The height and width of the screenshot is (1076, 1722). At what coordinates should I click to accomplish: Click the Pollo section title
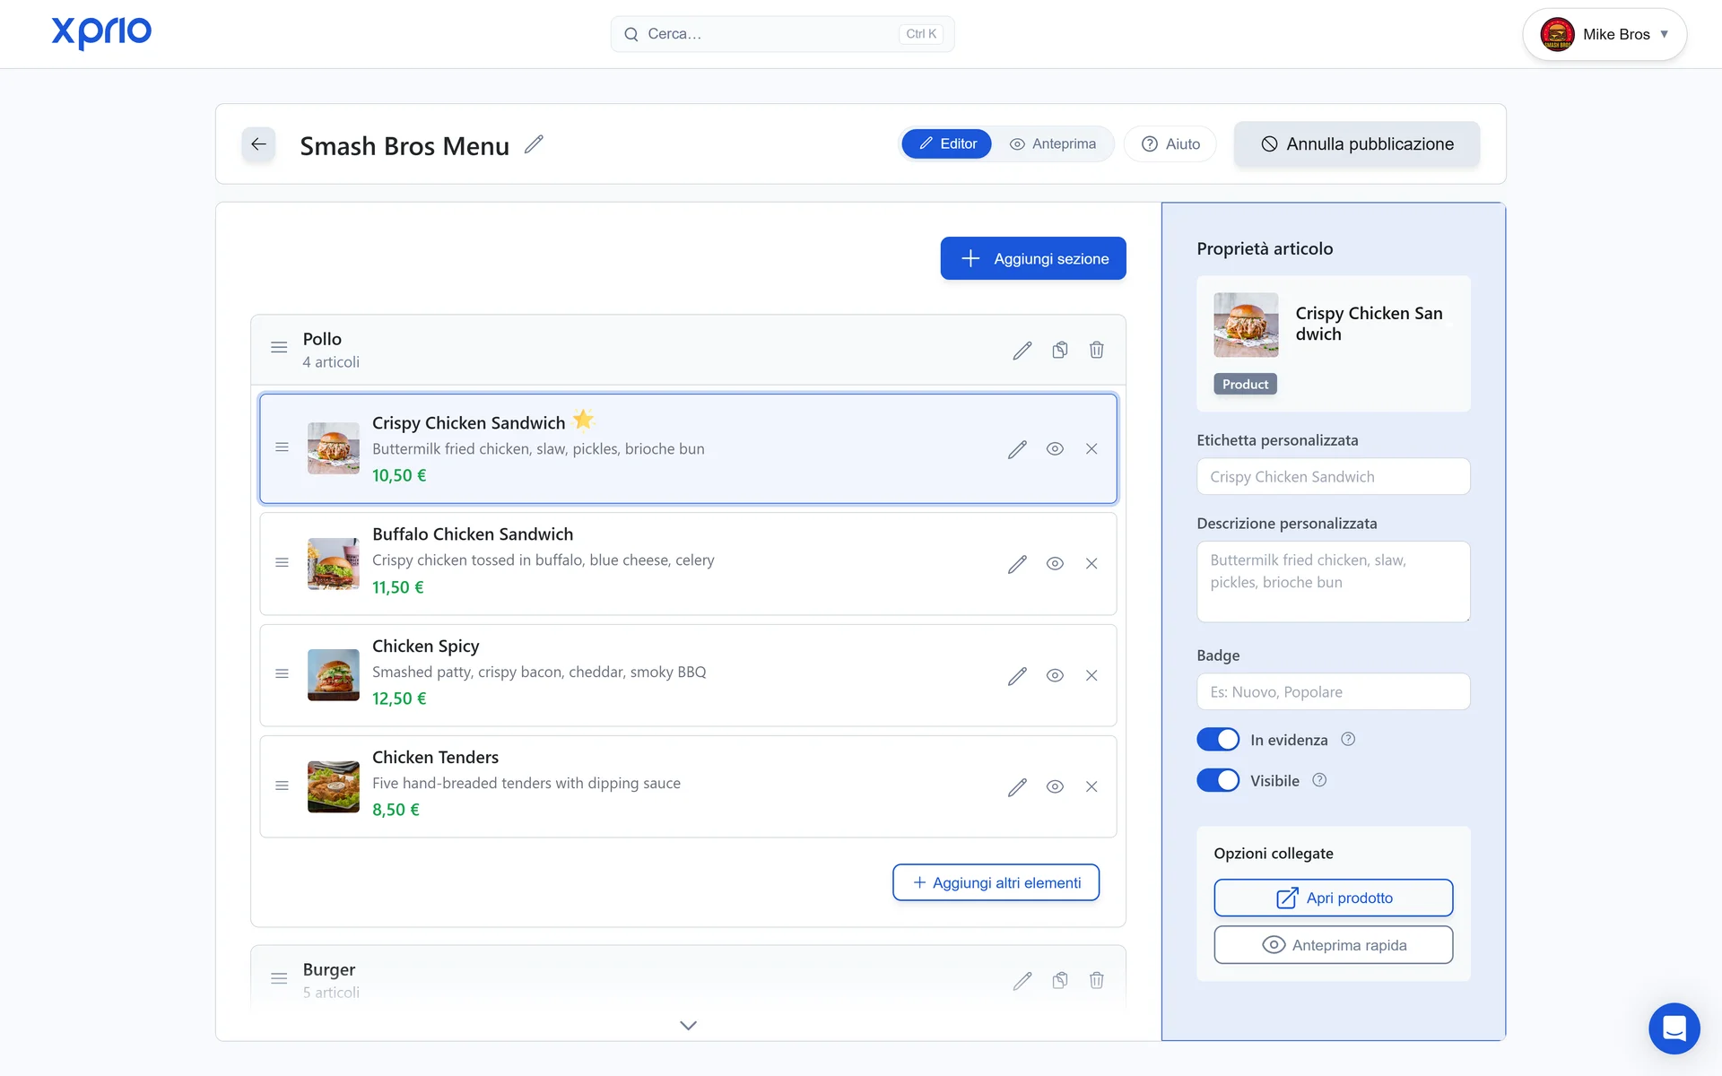[322, 340]
